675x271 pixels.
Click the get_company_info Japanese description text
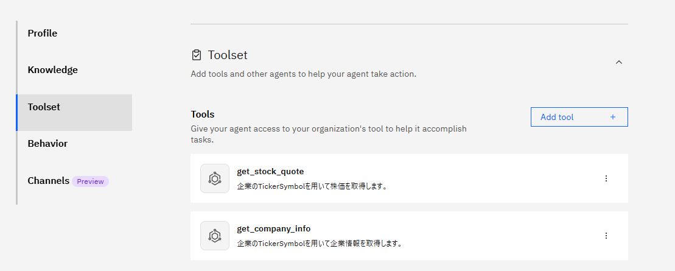point(319,244)
